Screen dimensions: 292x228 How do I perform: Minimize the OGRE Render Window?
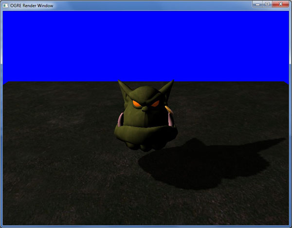point(257,4)
